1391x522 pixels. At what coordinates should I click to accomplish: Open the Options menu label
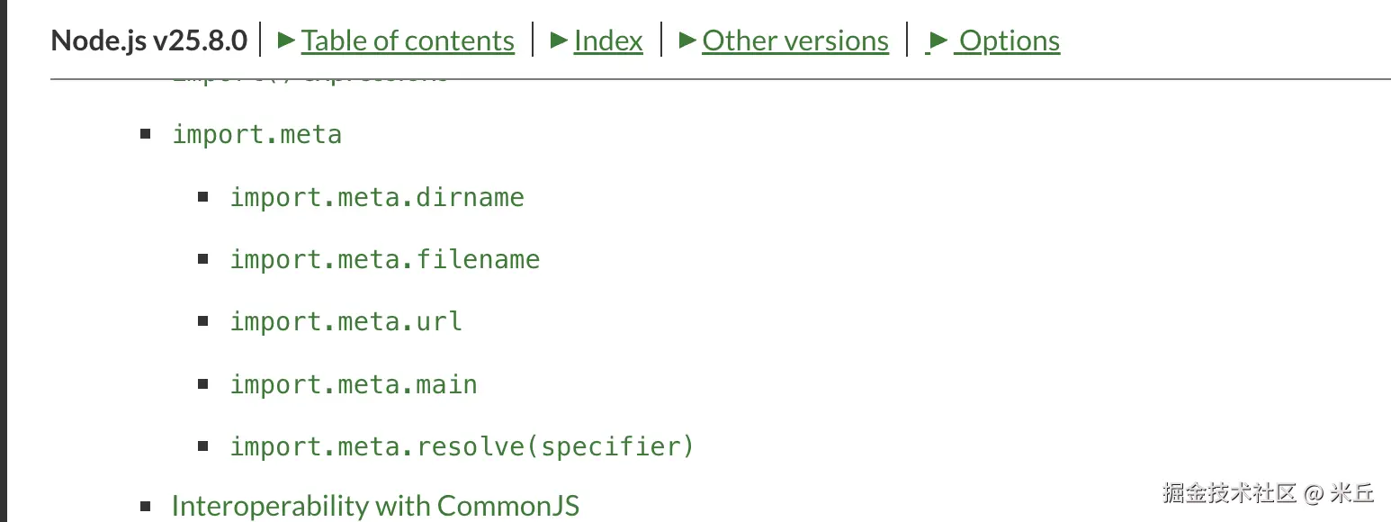[x=1010, y=40]
